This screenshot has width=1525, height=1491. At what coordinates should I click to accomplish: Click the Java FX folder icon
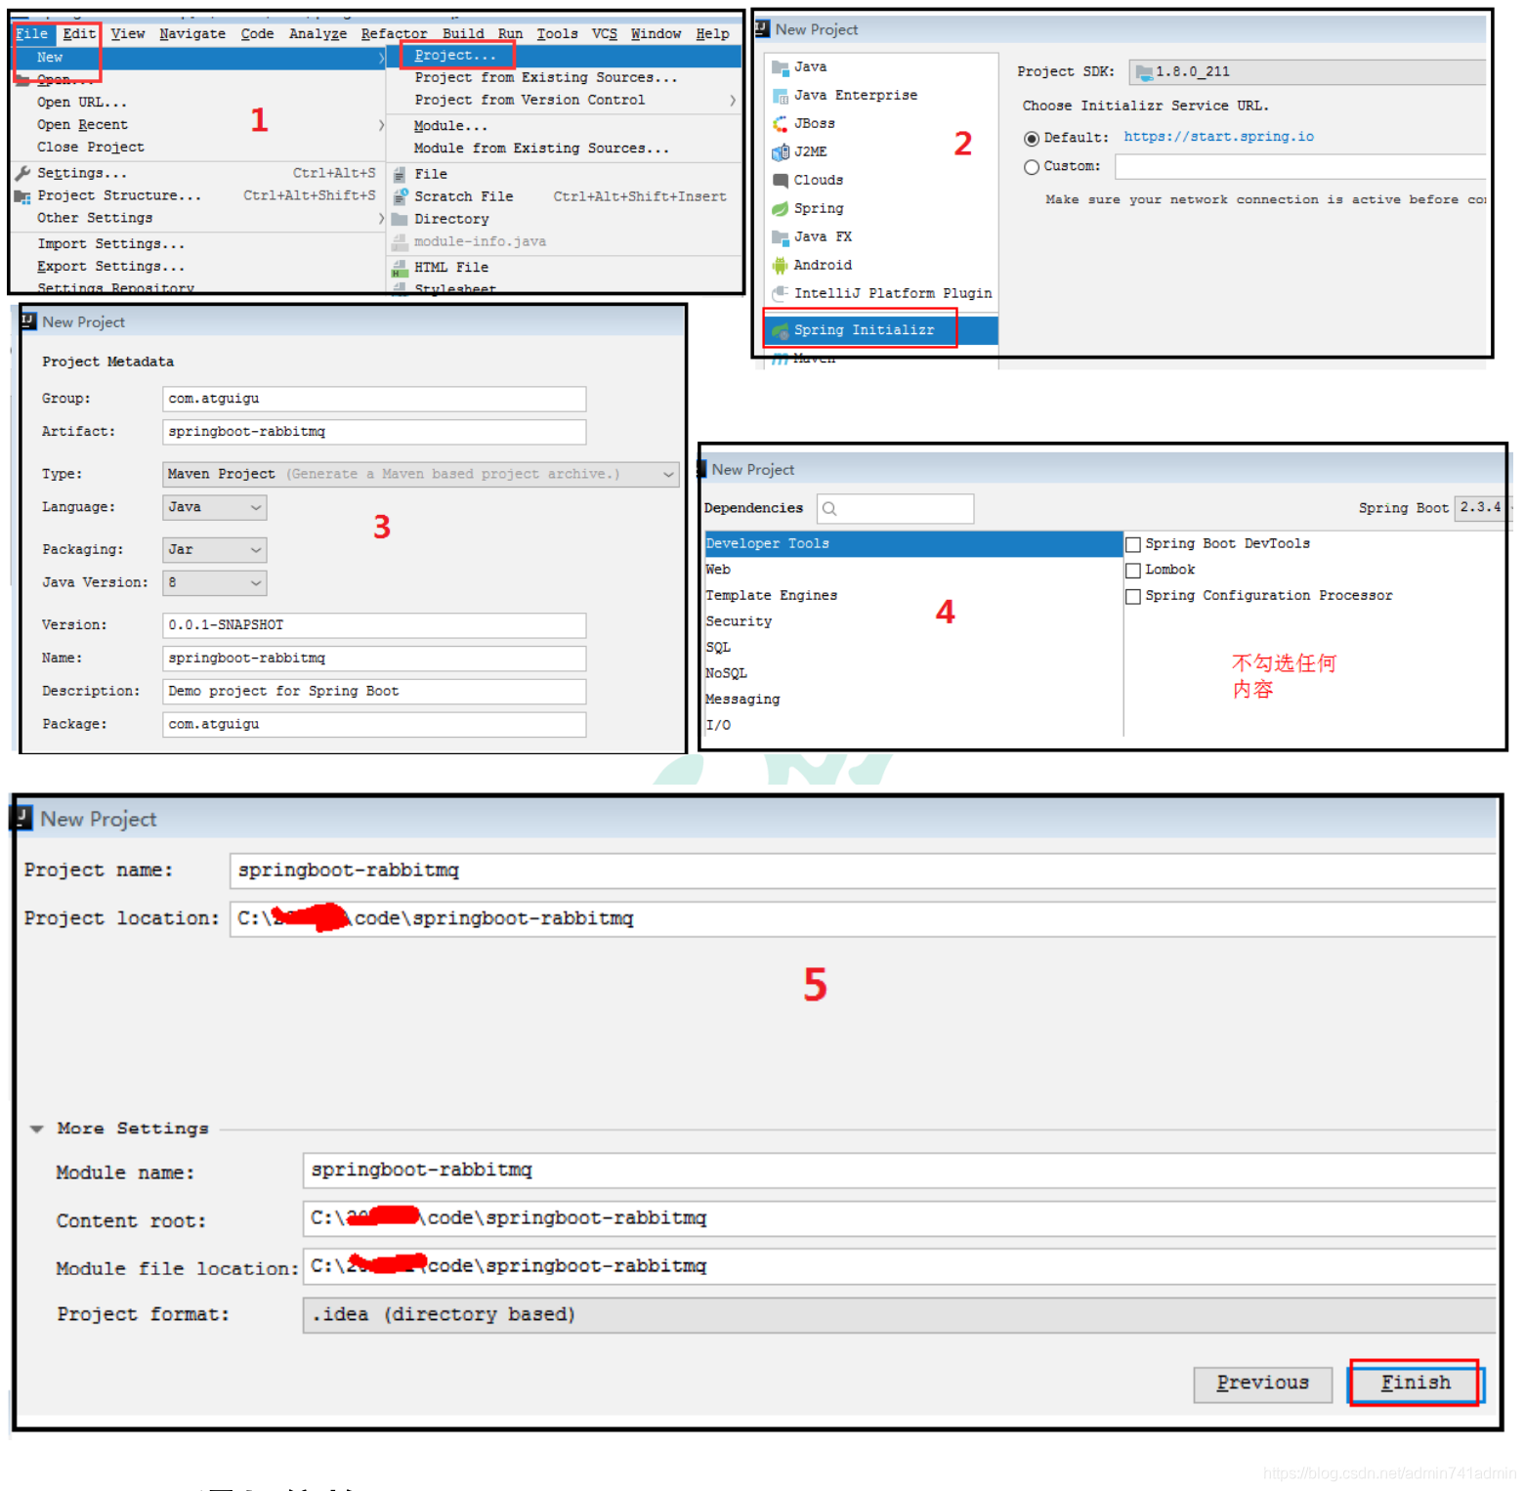coord(780,236)
